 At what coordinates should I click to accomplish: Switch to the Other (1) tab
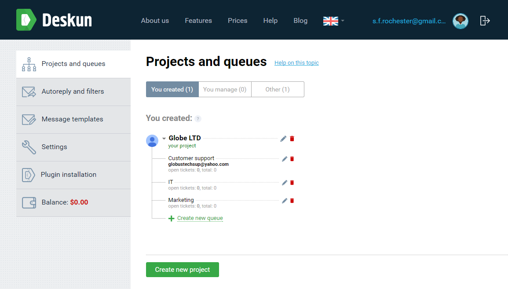point(278,89)
